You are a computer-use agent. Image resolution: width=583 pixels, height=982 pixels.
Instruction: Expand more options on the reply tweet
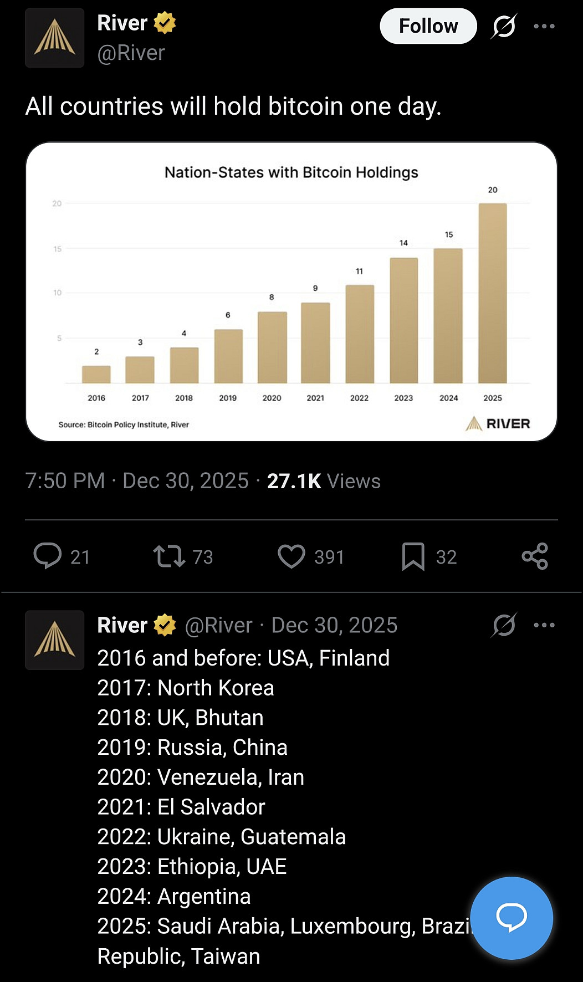tap(544, 625)
